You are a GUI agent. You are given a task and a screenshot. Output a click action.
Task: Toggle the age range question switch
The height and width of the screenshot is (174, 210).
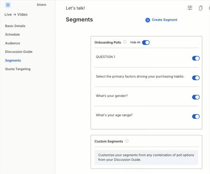pos(196,116)
